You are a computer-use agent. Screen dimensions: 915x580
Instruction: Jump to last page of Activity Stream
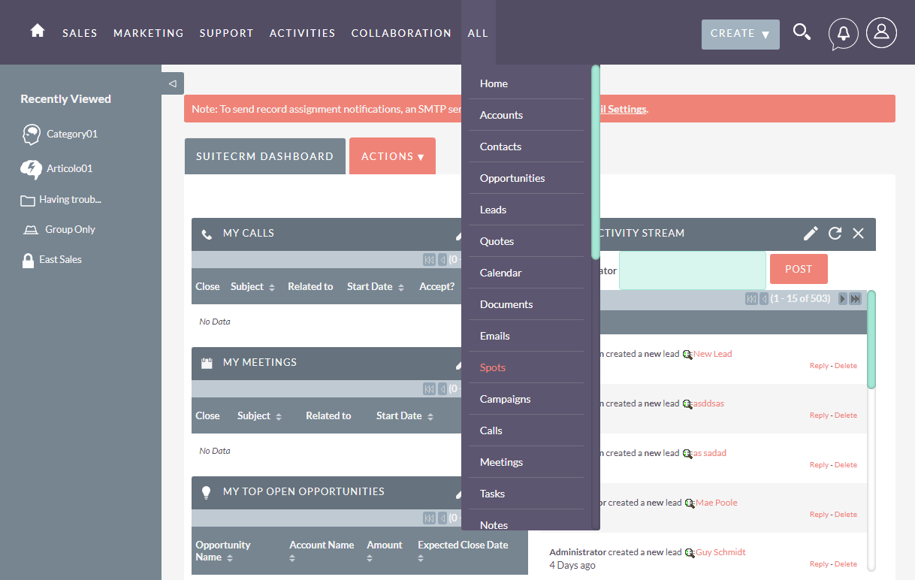click(855, 299)
